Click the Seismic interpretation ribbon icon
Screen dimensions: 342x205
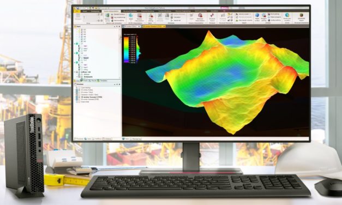[140, 17]
